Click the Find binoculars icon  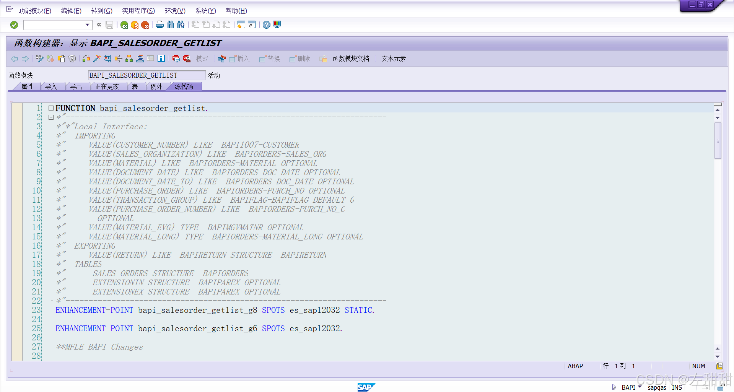170,25
